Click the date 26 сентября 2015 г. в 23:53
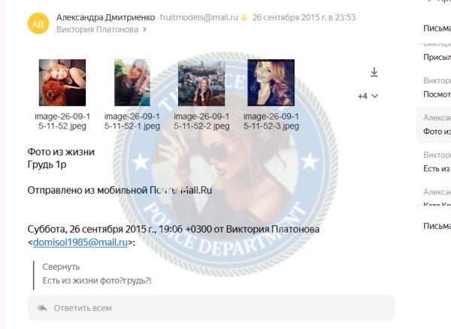Image resolution: width=451 pixels, height=329 pixels. [304, 17]
